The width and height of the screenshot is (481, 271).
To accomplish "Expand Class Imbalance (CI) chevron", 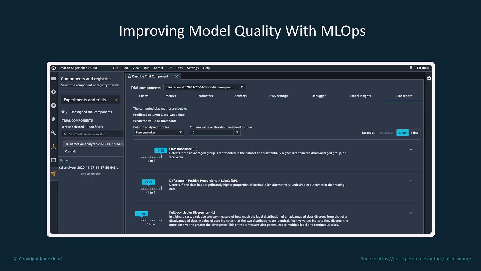I will pyautogui.click(x=411, y=149).
